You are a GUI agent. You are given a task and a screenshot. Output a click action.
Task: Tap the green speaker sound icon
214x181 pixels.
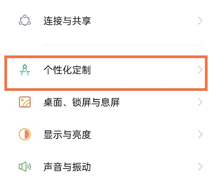coord(25,167)
